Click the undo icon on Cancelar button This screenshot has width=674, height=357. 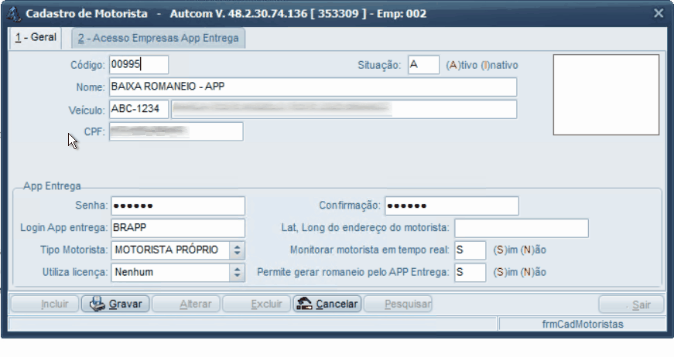click(304, 304)
